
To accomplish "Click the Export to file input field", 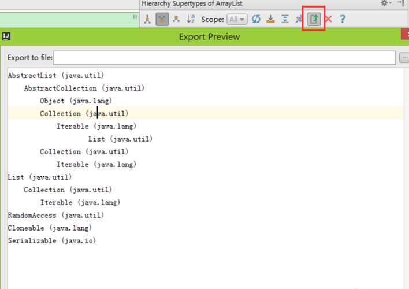I will pyautogui.click(x=224, y=58).
